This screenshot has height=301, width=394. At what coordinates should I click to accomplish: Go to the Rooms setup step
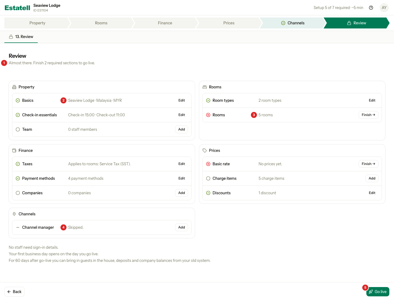(101, 23)
